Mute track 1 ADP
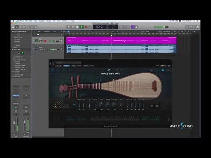Screen dimensions: 211x158 point(40,41)
